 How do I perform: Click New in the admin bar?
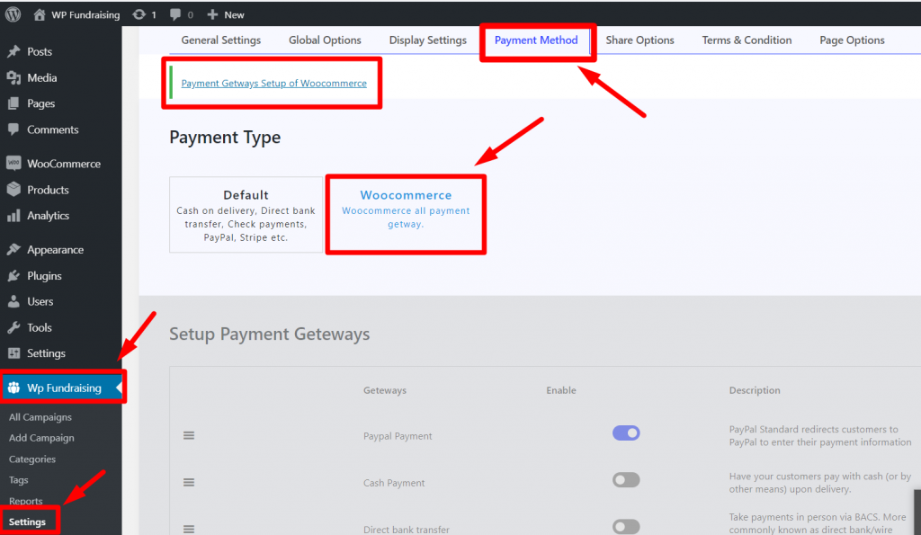(234, 14)
